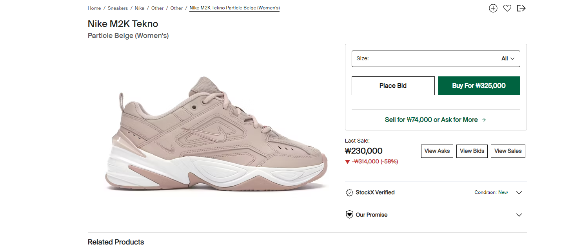Navigate to Sneakers breadcrumb
Screen dimensions: 572x246
pos(118,8)
